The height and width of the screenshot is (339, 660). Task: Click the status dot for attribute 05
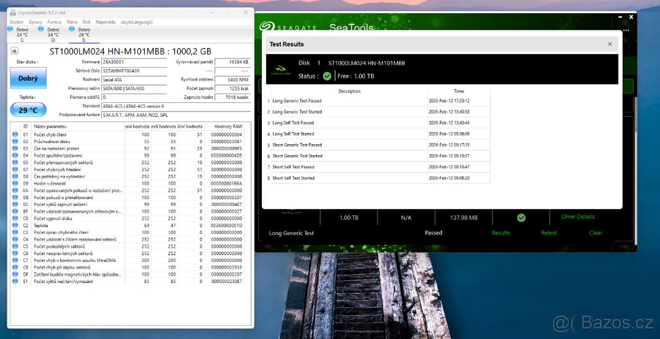coord(15,162)
